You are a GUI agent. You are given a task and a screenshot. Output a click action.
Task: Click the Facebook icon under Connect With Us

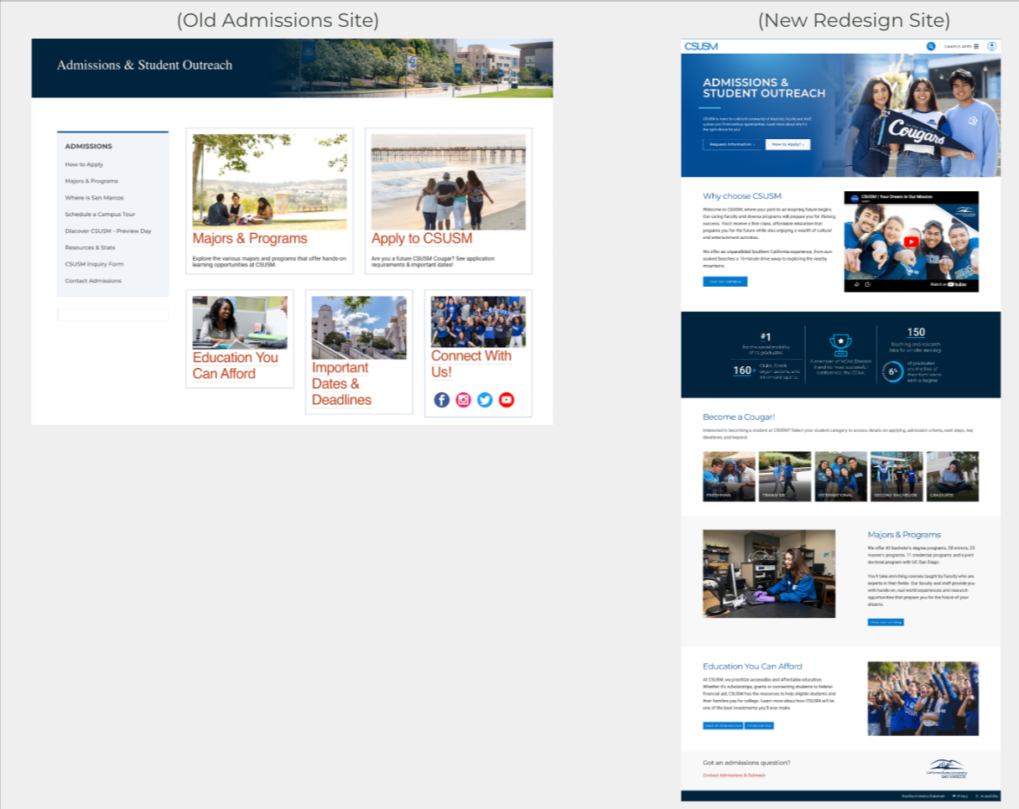[442, 400]
